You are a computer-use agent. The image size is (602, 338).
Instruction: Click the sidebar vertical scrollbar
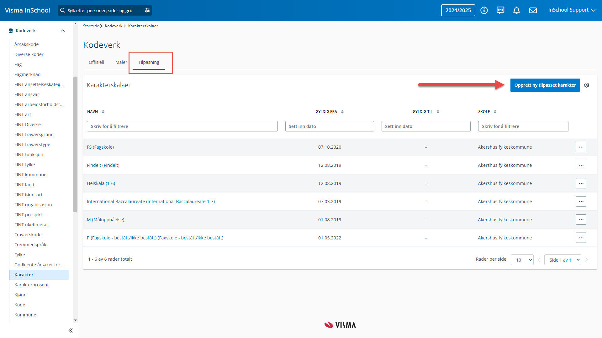click(x=75, y=144)
